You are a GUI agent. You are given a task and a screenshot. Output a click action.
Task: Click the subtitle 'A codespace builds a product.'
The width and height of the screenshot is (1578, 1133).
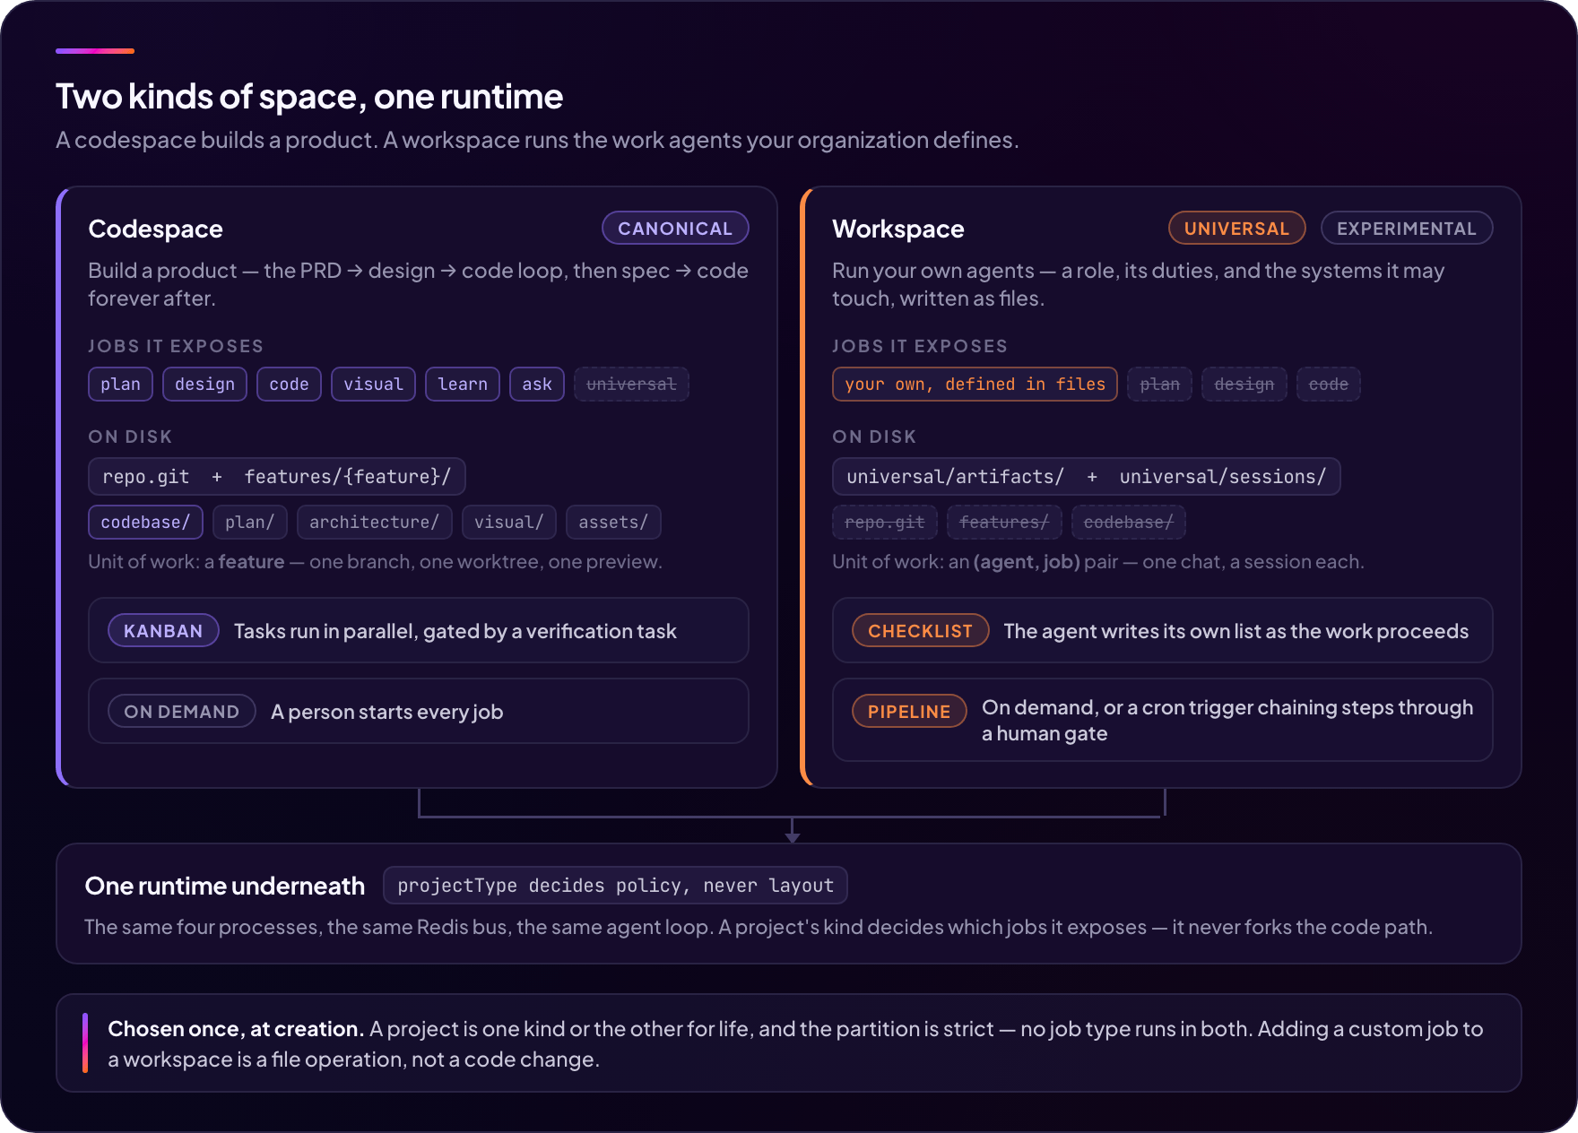[x=217, y=140]
